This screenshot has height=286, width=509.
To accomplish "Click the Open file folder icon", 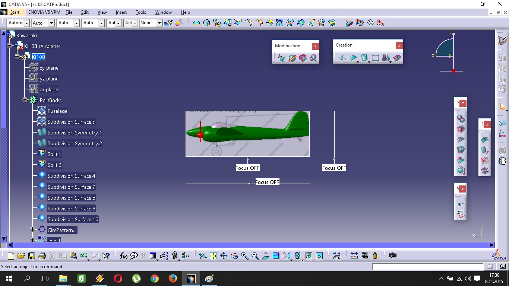I will pyautogui.click(x=21, y=256).
